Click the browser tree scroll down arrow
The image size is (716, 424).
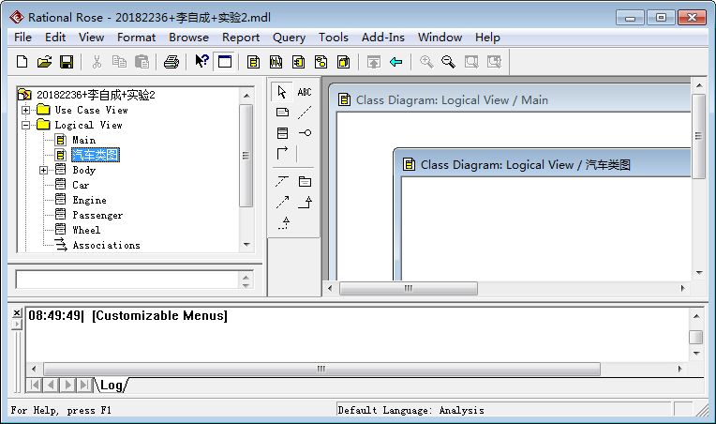tap(246, 245)
